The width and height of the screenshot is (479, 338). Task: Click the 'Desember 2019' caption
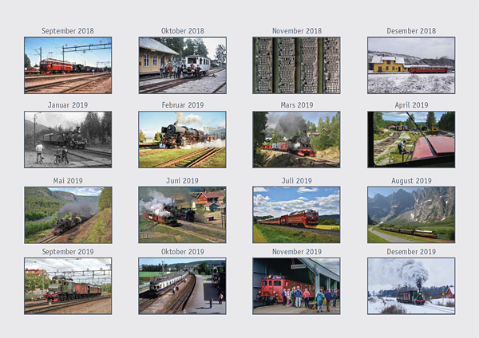pos(411,252)
